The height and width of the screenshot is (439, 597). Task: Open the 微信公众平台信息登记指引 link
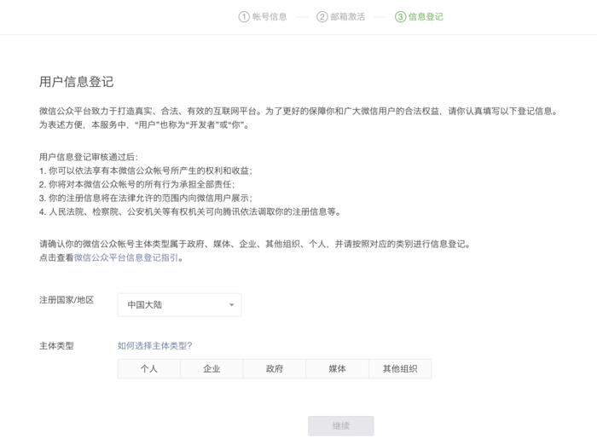[x=126, y=257]
